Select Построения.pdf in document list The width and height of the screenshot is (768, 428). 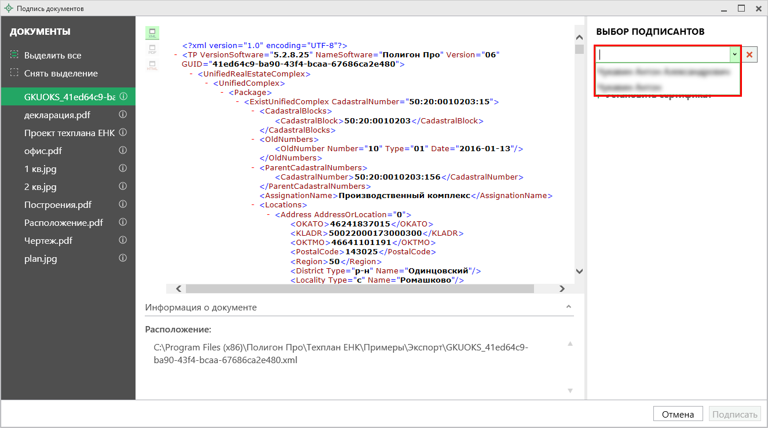(x=58, y=205)
